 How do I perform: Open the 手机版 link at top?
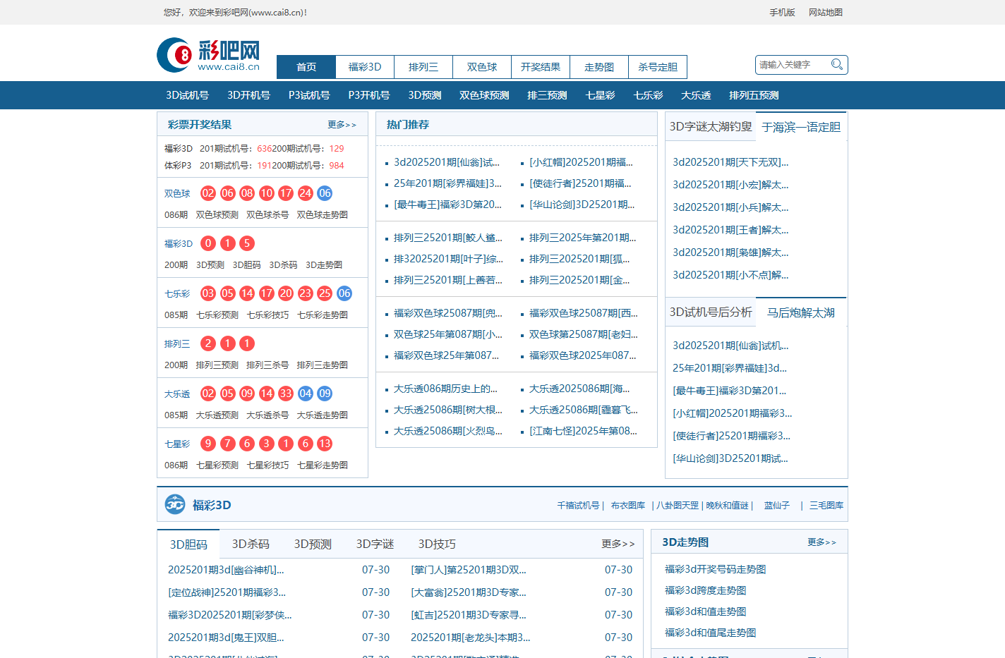[782, 12]
